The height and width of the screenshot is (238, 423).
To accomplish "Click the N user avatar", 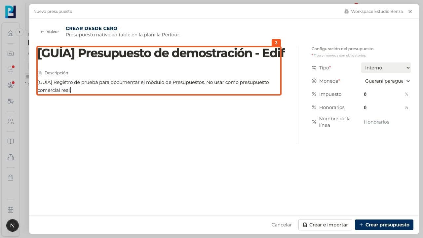I will pos(13,226).
